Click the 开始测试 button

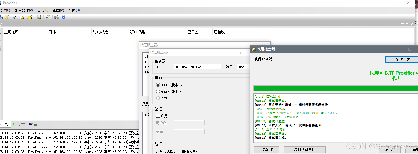[x=266, y=150]
